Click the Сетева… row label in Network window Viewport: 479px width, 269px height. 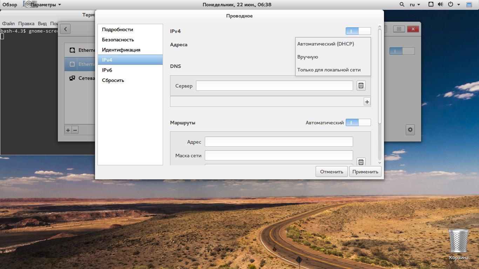tap(87, 78)
